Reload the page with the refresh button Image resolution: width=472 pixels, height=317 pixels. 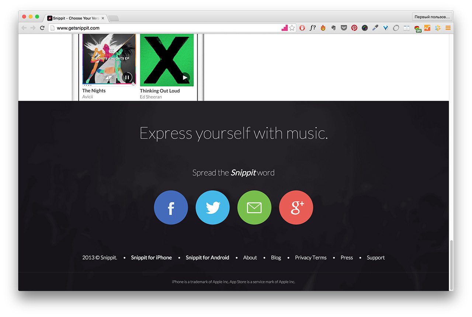[x=42, y=28]
